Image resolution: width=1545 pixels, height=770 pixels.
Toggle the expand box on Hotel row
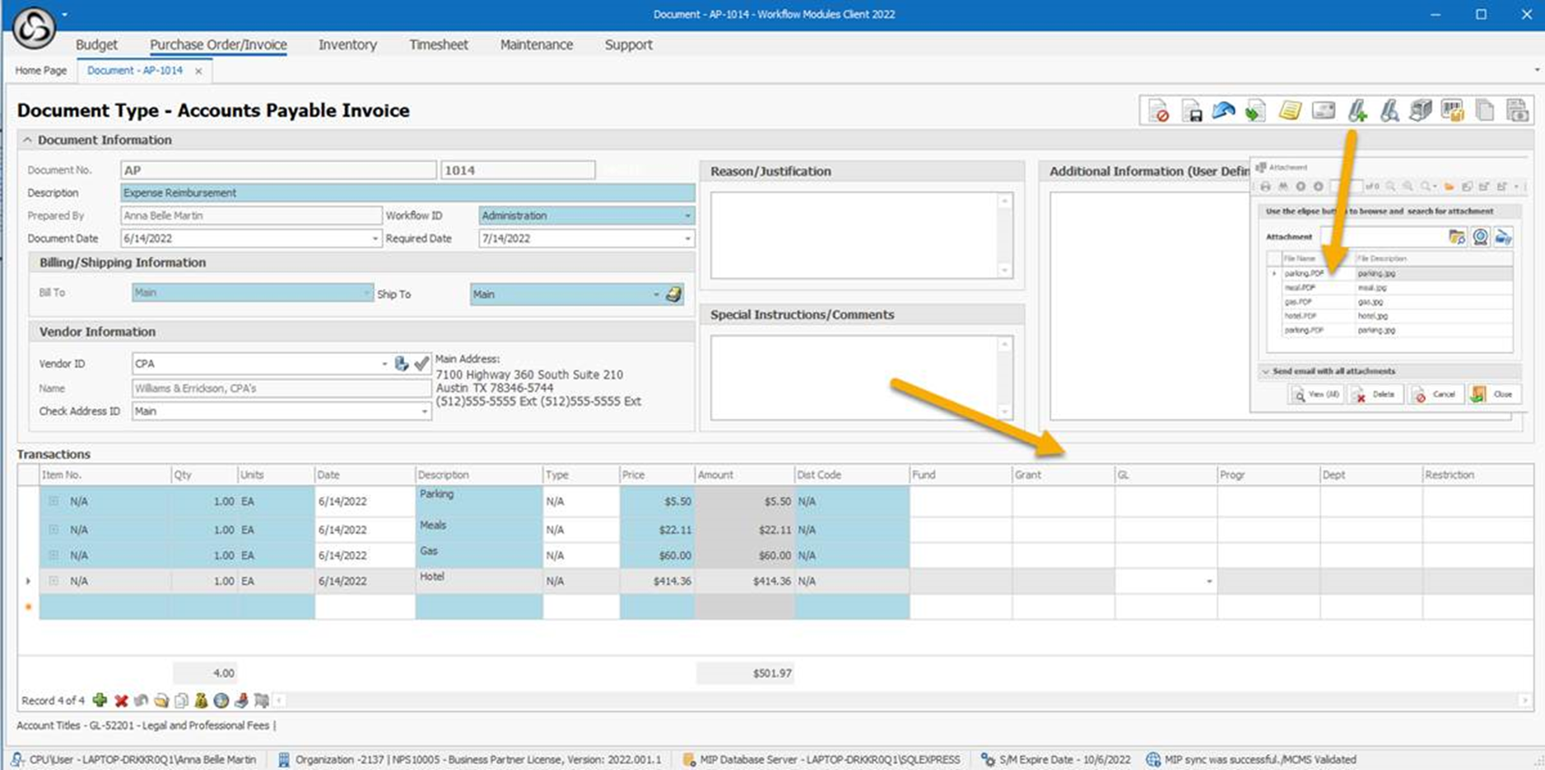54,581
